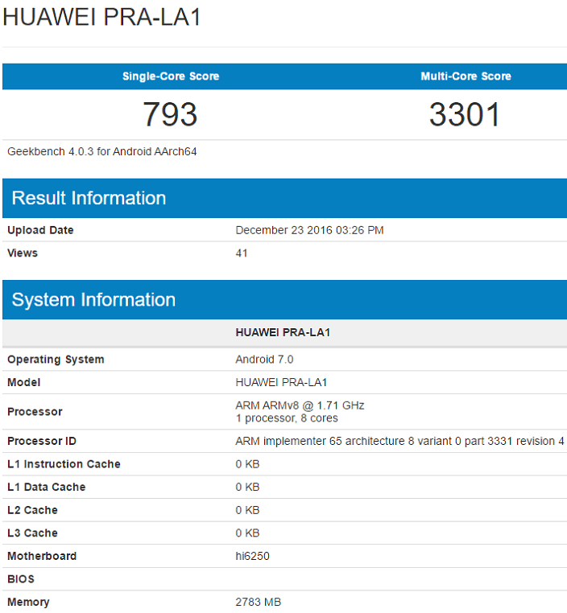
Task: Select the L1 Data Cache 0 KB value
Action: point(247,488)
